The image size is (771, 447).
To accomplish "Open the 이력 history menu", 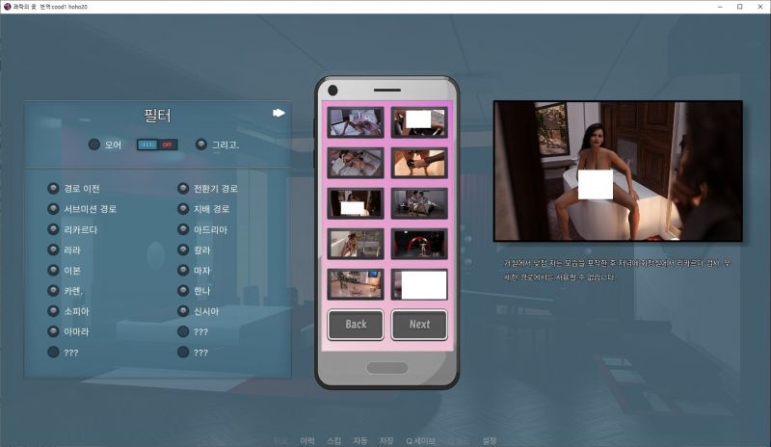I will [x=307, y=440].
